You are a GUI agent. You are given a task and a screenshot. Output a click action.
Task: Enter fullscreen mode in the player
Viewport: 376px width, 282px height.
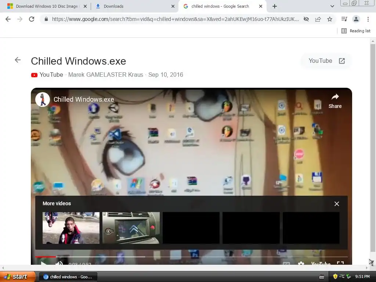coord(340,263)
